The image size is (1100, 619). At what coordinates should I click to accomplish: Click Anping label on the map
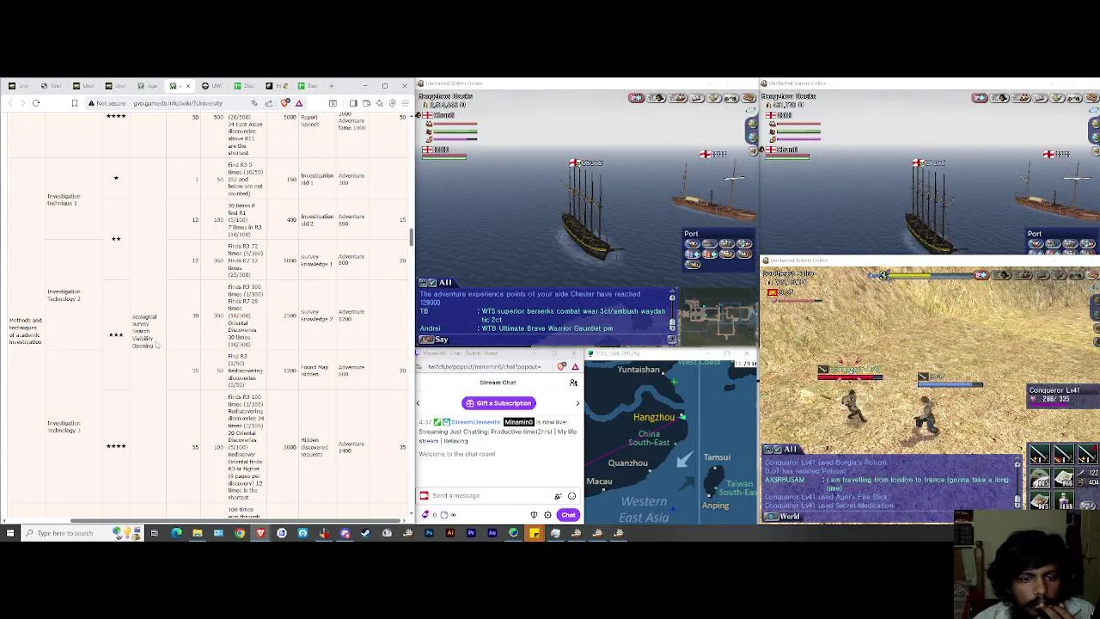coord(715,506)
